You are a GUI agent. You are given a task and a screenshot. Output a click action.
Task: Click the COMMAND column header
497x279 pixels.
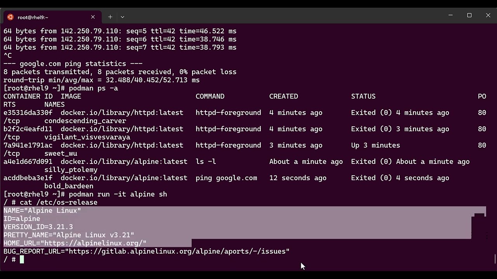tap(210, 96)
